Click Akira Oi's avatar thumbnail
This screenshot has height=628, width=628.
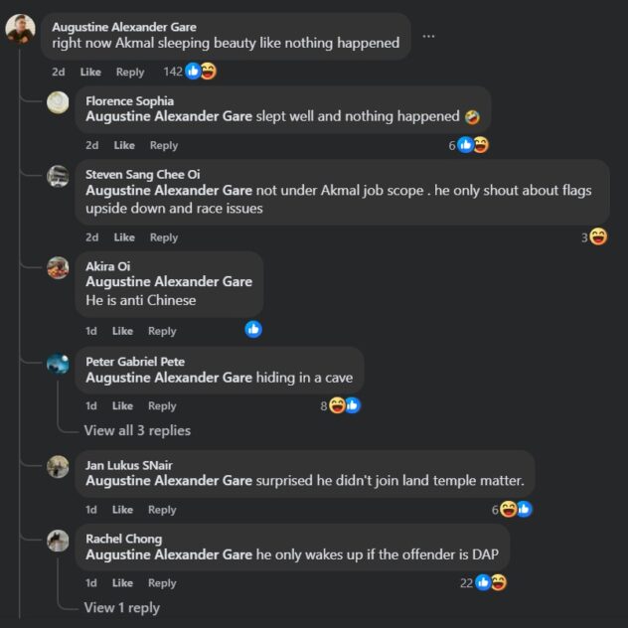tap(59, 268)
